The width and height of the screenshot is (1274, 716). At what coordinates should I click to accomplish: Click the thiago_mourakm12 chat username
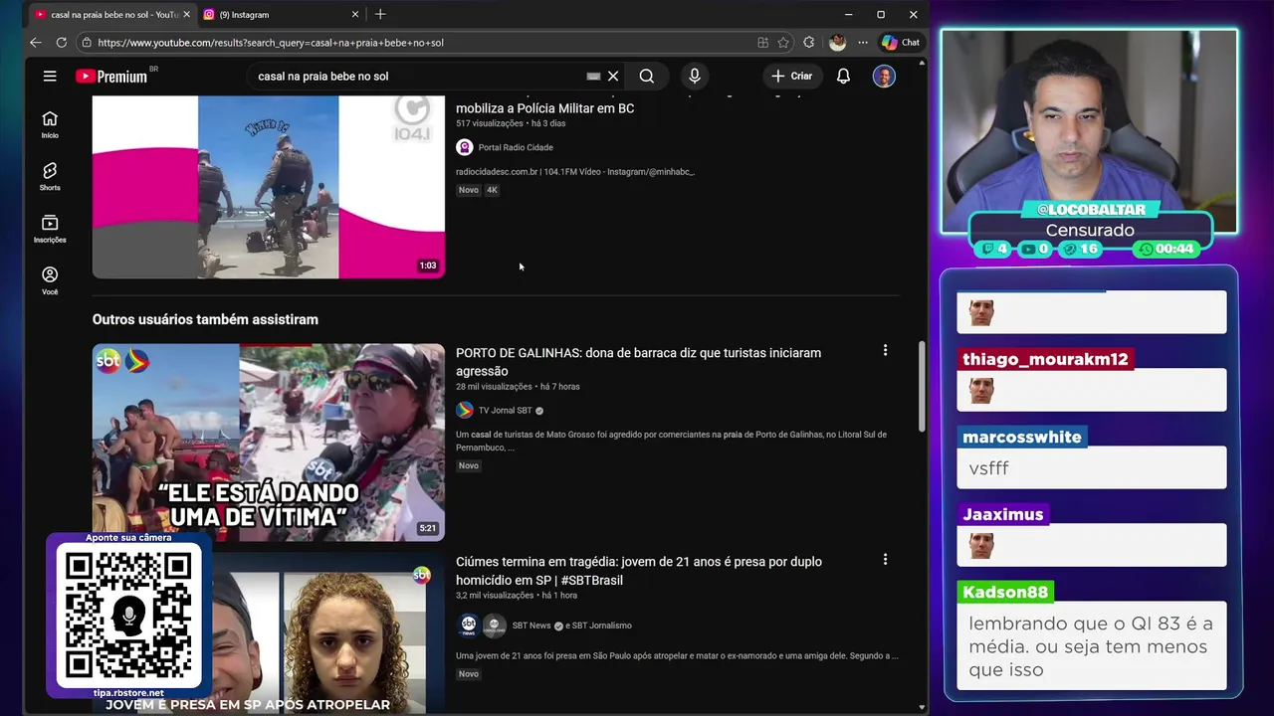pos(1045,359)
